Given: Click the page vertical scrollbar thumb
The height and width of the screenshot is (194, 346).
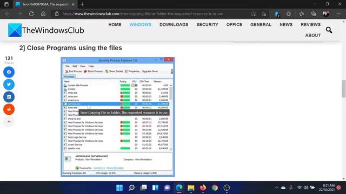Looking at the screenshot, I should coord(344,88).
